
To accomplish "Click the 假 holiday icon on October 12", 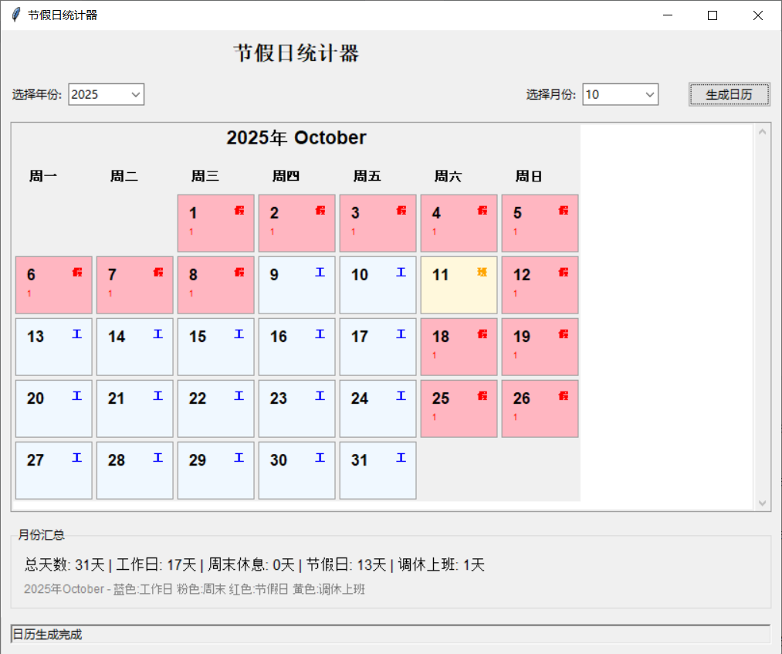I will pos(563,271).
